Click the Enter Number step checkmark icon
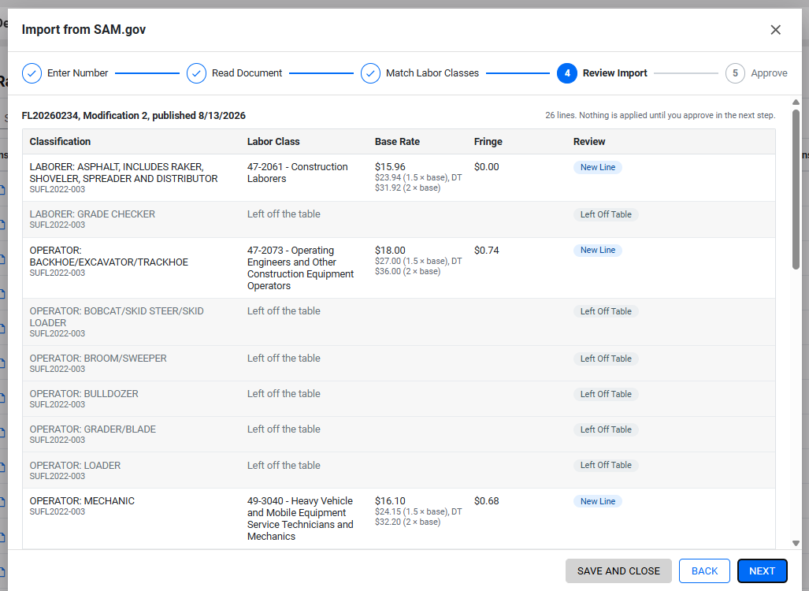This screenshot has width=809, height=591. click(32, 73)
